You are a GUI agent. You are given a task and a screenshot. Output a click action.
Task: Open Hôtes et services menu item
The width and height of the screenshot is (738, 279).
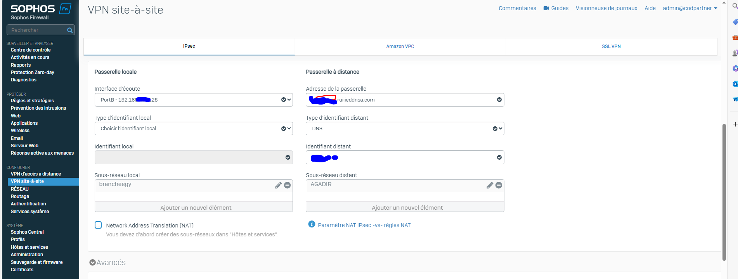29,247
